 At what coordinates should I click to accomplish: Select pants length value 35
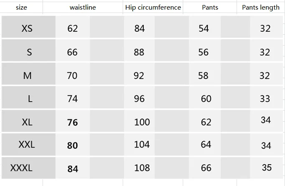(x=267, y=168)
